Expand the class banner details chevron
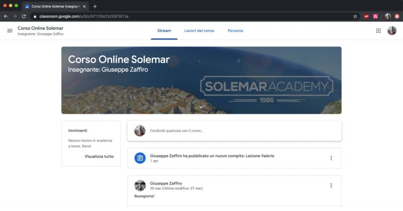 tap(201, 107)
